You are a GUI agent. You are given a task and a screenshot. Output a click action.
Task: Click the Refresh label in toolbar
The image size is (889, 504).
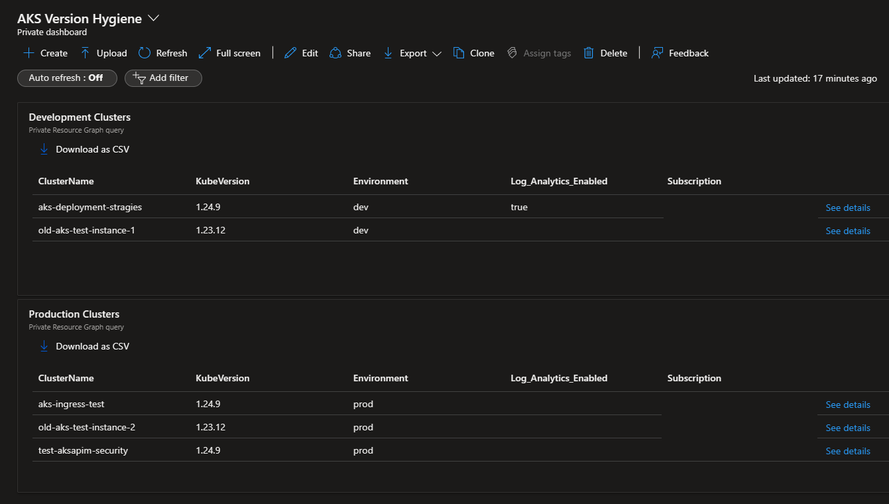coord(172,53)
